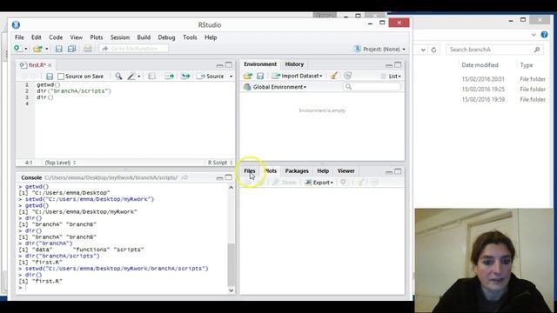Switch to the Packages tab

coord(297,170)
